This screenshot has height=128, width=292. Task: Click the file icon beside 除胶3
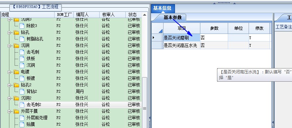point(22,26)
